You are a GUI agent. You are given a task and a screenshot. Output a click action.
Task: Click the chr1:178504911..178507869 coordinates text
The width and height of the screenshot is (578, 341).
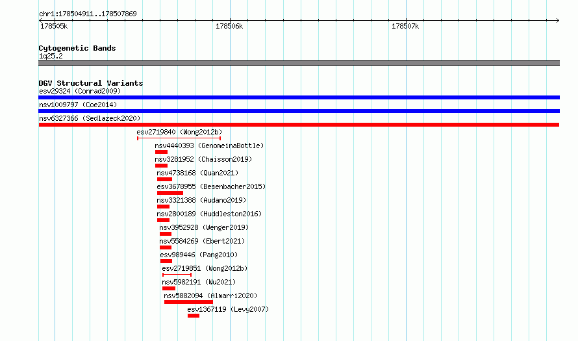point(88,14)
